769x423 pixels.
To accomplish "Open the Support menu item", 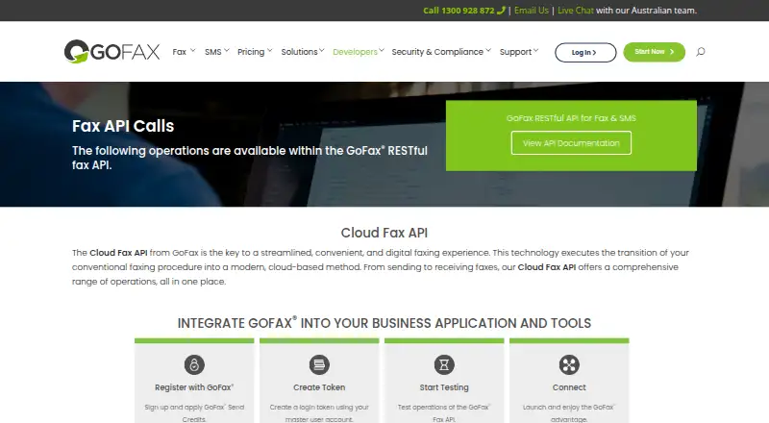I will pos(515,52).
